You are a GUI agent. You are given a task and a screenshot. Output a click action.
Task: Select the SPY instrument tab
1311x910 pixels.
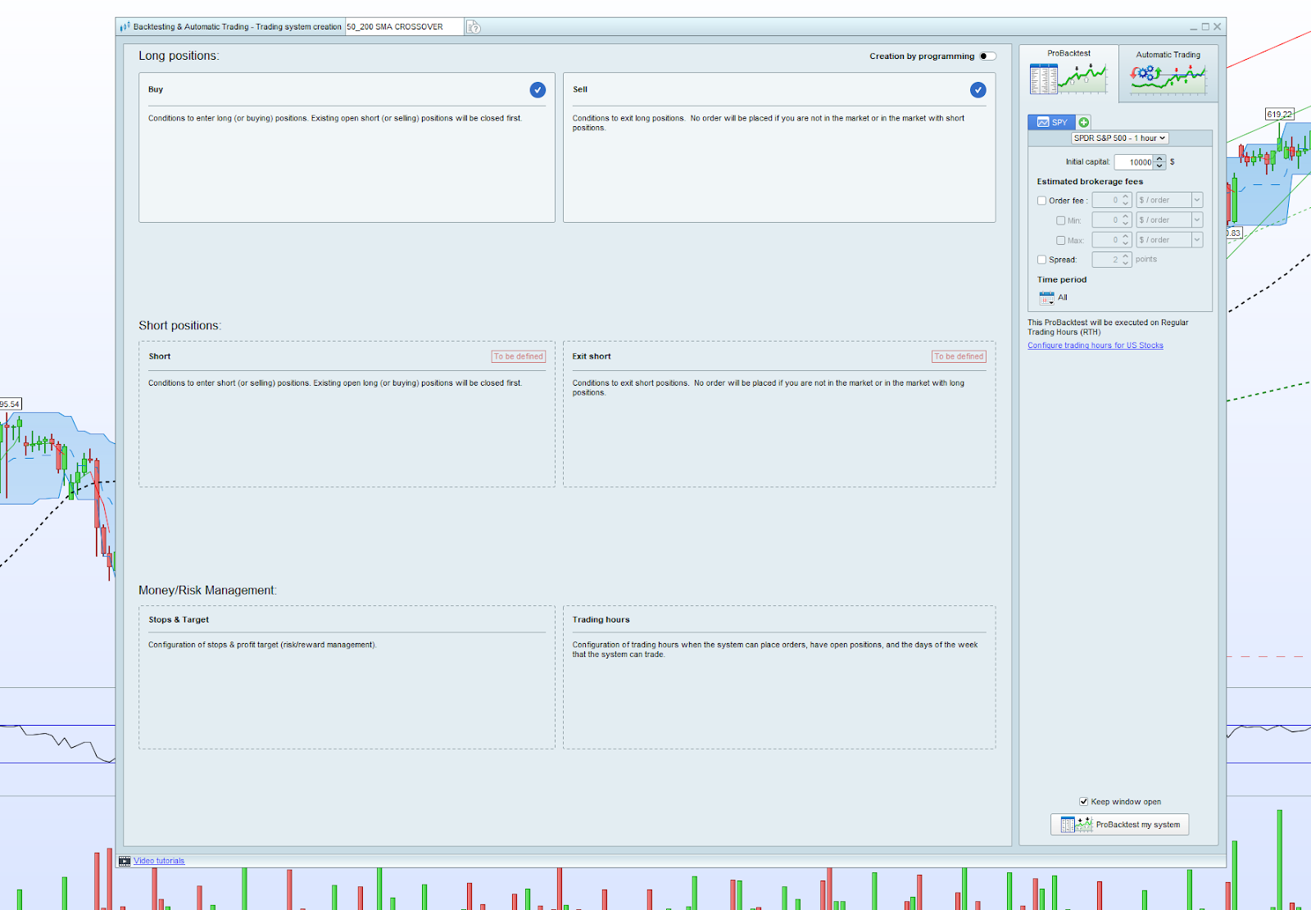[x=1052, y=122]
